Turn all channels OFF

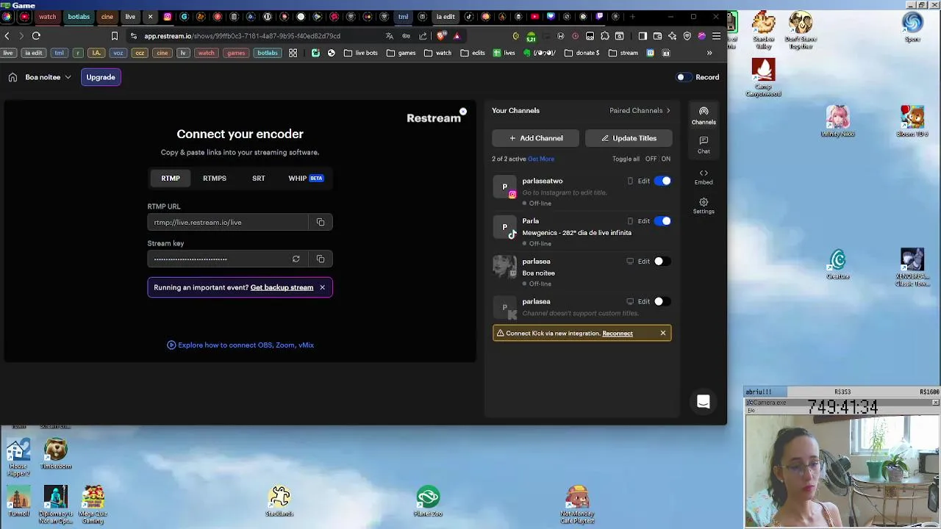(651, 159)
